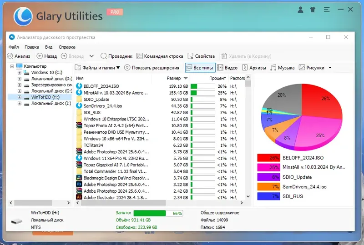Click purple SDIO_Update legend swatch
The height and width of the screenshot is (245, 364).
click(268, 177)
